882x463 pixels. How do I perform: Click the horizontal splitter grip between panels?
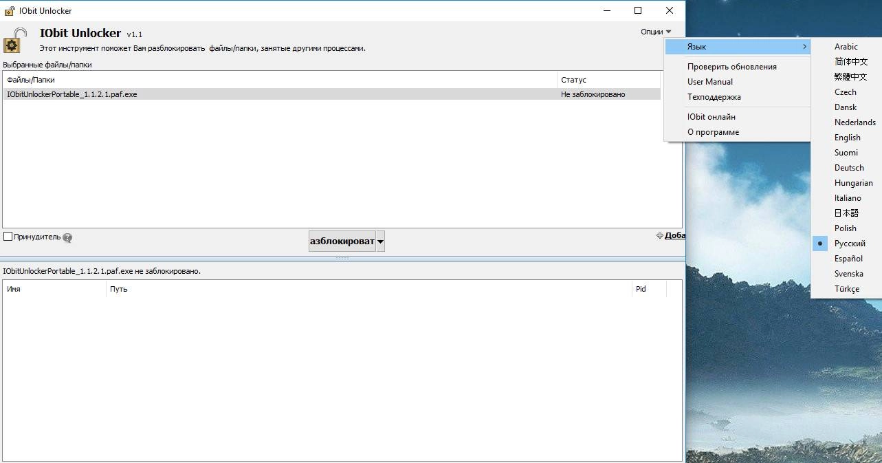tap(342, 258)
